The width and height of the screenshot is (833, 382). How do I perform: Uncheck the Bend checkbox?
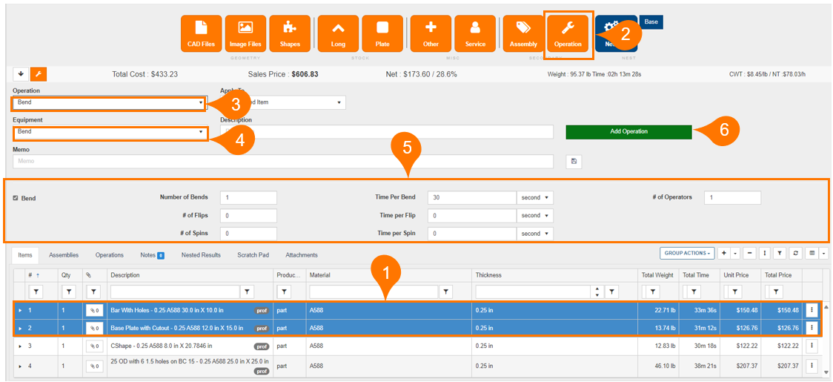coord(16,198)
